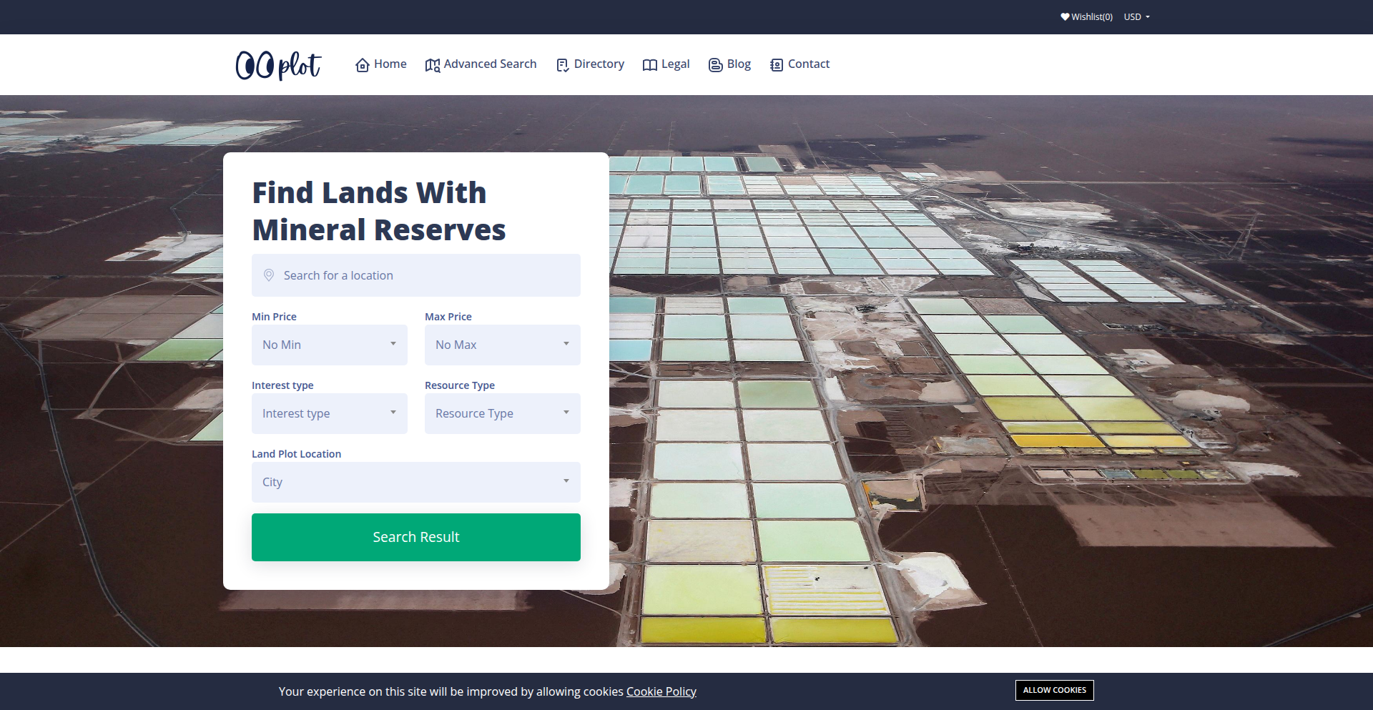
Task: Click the Legal book icon
Action: 650,65
